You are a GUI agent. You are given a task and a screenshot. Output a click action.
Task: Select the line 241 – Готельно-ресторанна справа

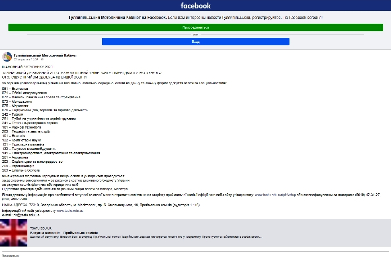click(x=30, y=123)
